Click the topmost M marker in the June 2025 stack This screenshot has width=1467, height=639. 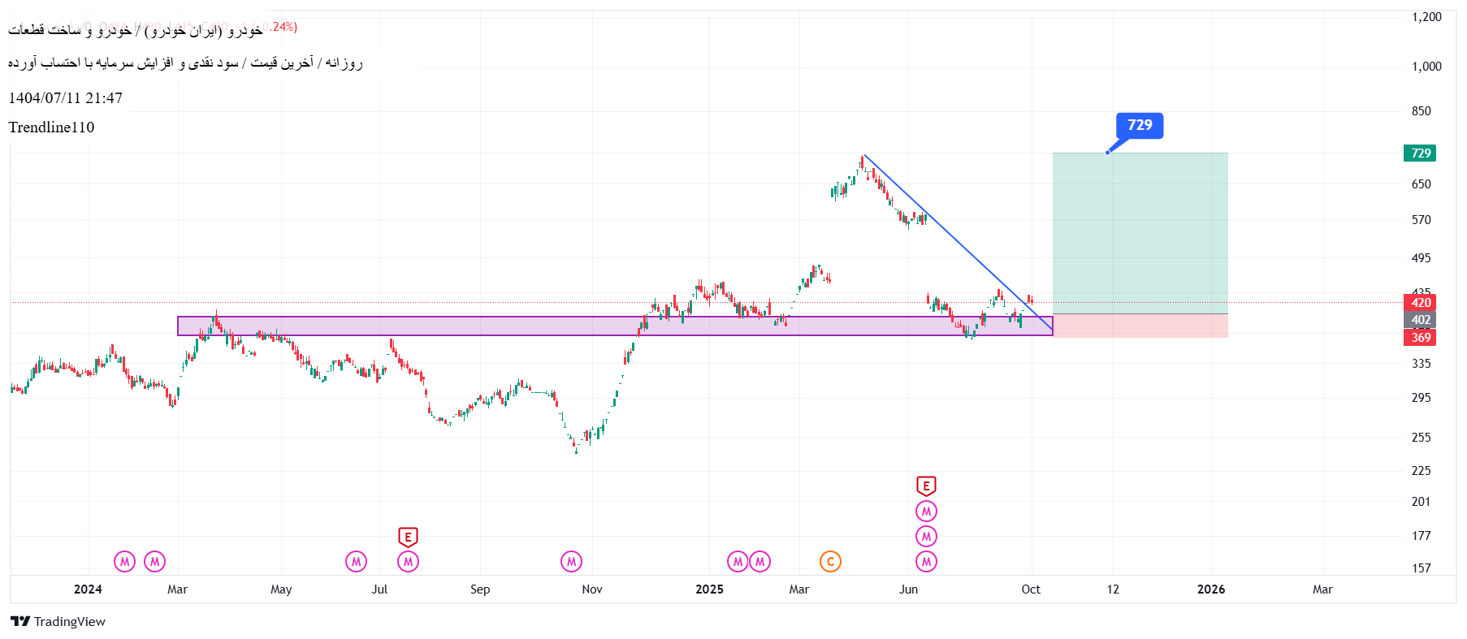click(926, 511)
